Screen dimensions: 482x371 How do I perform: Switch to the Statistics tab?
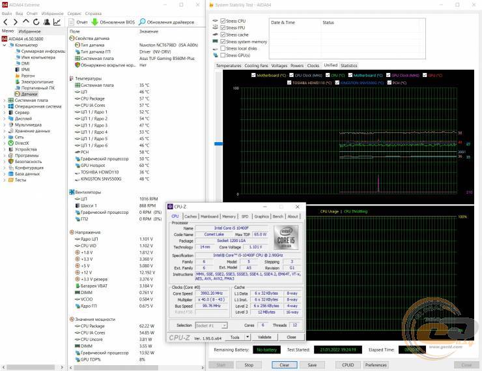tap(349, 65)
